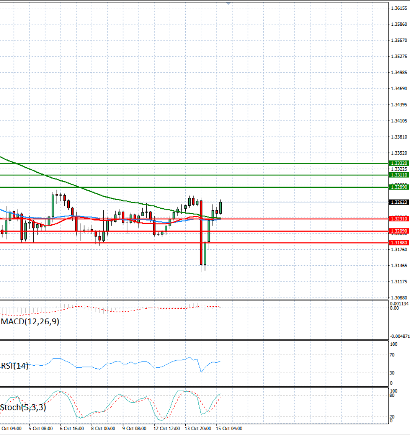The image size is (410, 435).
Task: Click the 8 Oct 00:00 time axis label
Action: click(x=103, y=428)
